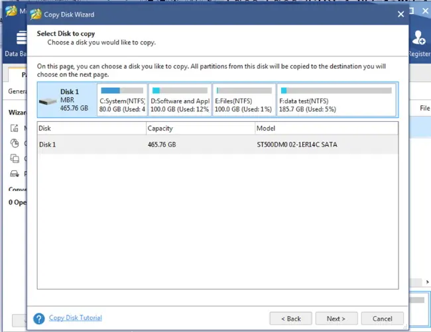The image size is (431, 332).
Task: Click the 465.76 GB capacity cell
Action: (162, 144)
